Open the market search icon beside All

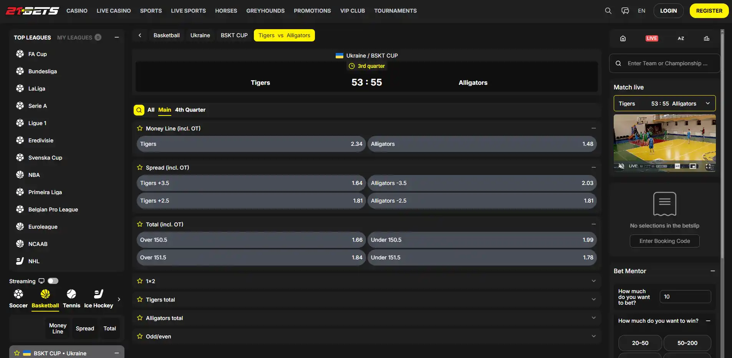point(139,110)
